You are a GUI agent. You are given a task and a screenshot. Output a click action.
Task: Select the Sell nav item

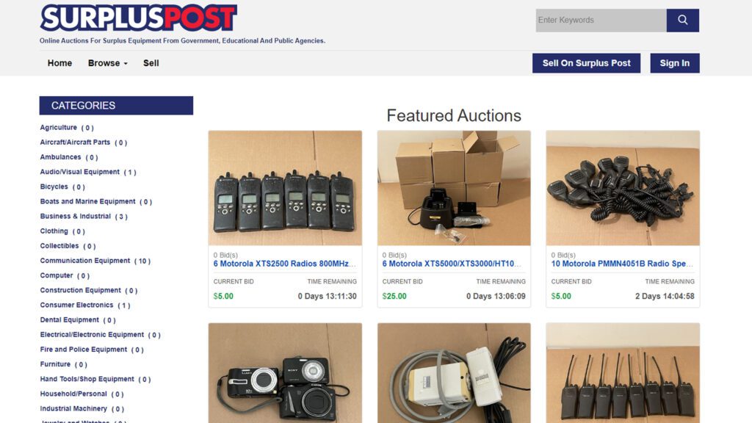tap(151, 63)
